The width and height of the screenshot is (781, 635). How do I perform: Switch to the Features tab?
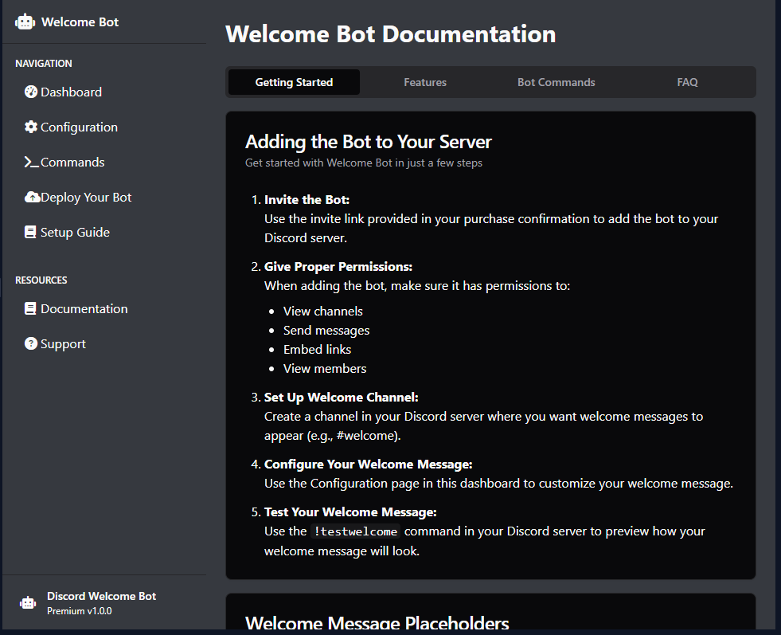click(x=425, y=82)
